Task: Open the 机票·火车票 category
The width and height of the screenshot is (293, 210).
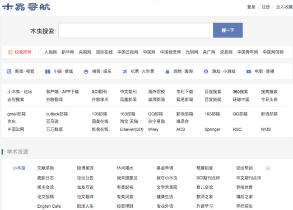Action: 142,71
